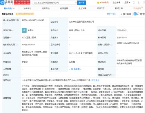Image resolution: width=145 pixels, height=113 pixels.
Task: Clear the search box with the x icon
Action: click(x=76, y=3)
